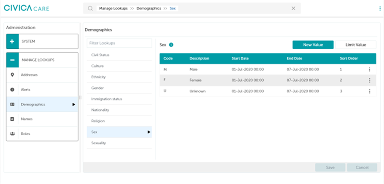Image resolution: width=384 pixels, height=184 pixels.
Task: Click the arrow next to Demographics
Action: click(x=74, y=104)
